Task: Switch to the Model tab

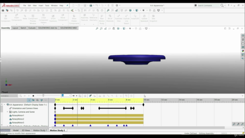Action: [16, 130]
